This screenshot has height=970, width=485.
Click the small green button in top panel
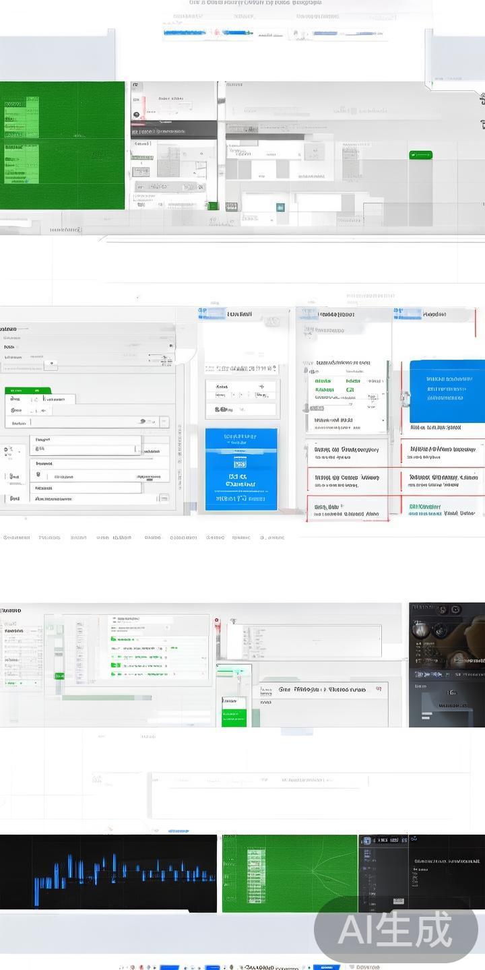tap(420, 155)
